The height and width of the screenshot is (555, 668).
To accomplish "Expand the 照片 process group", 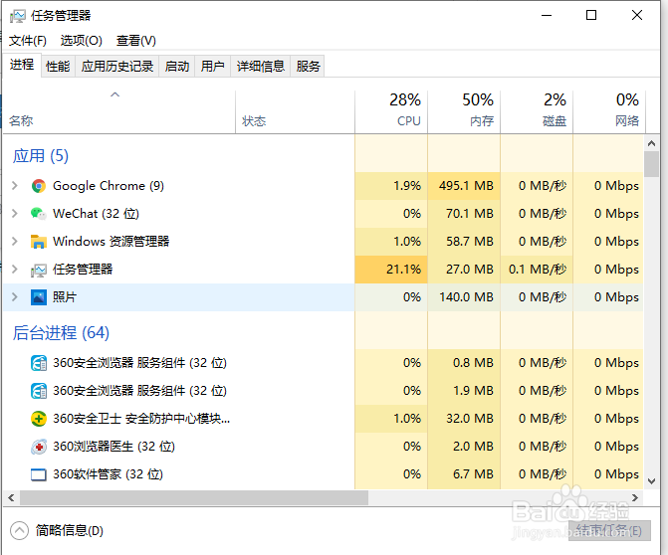I will 14,297.
